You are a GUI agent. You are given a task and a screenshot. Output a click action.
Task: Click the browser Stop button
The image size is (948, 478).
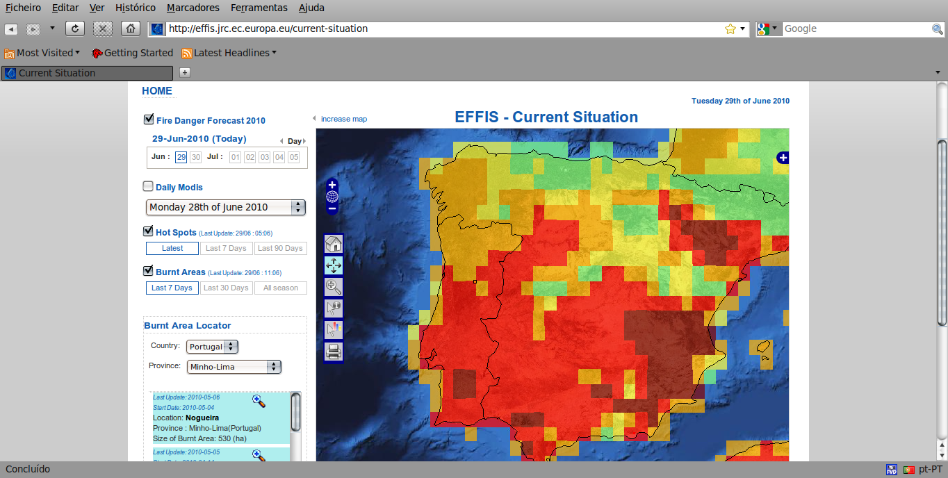[103, 28]
